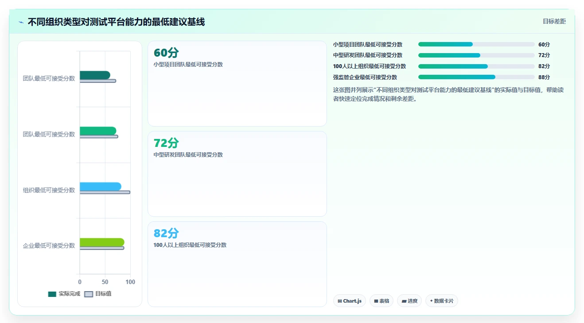Click the 100人以上组织 progress bar
Image resolution: width=584 pixels, height=323 pixels.
click(476, 66)
